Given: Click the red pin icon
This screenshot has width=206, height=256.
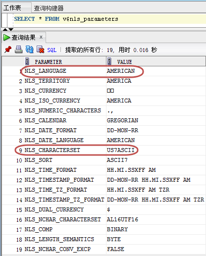Looking at the screenshot, I should click(x=8, y=50).
